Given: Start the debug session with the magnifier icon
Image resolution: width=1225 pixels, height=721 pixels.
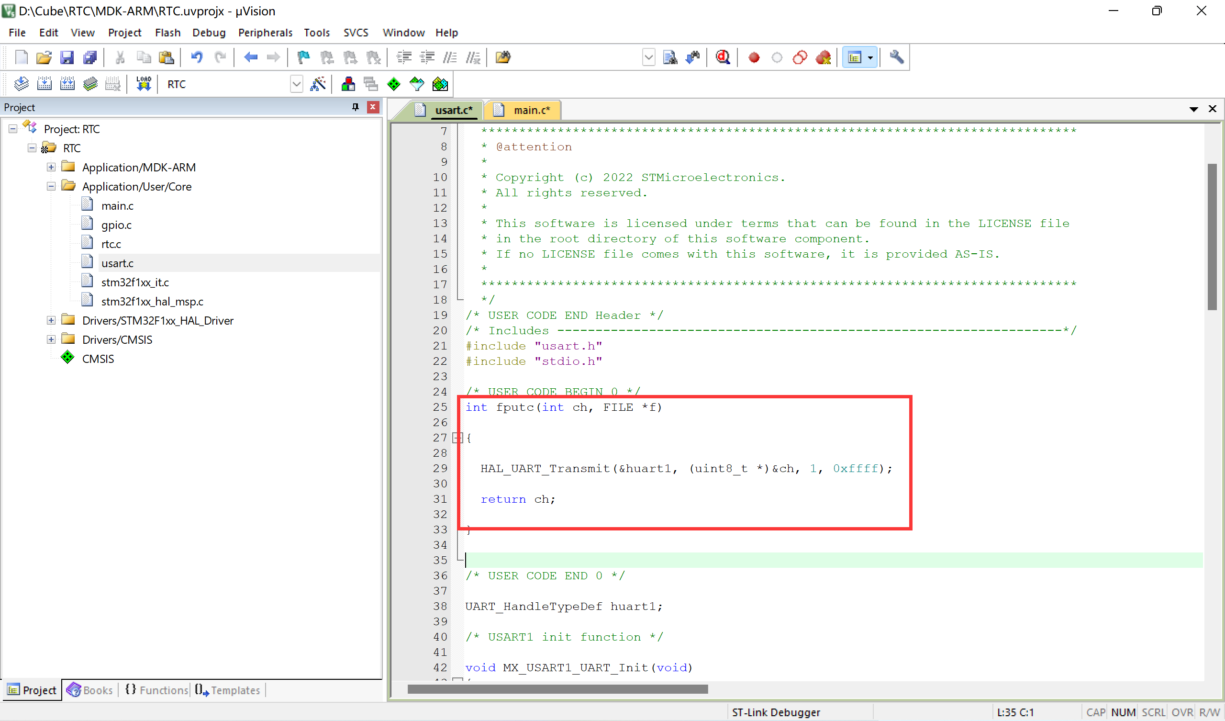Looking at the screenshot, I should (x=723, y=57).
